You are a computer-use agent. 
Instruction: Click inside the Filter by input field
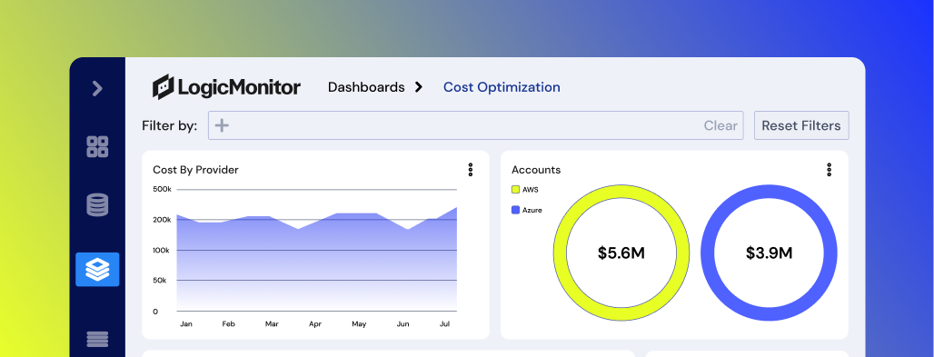[475, 125]
